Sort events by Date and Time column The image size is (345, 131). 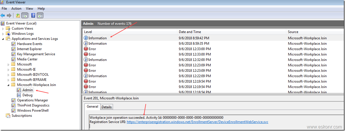190,32
